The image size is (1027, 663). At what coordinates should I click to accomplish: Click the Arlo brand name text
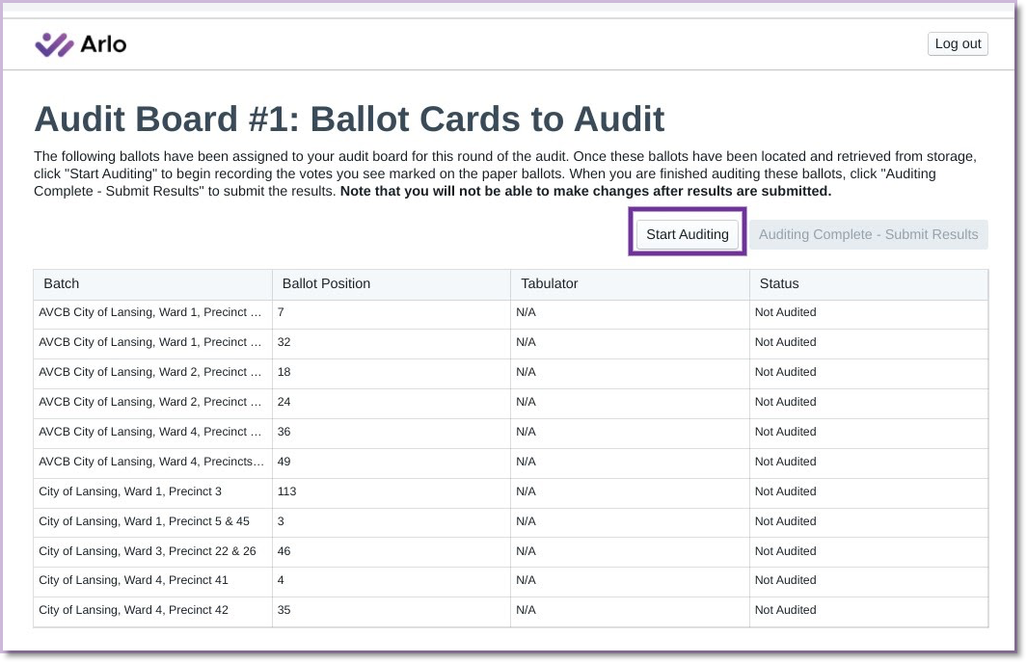103,44
